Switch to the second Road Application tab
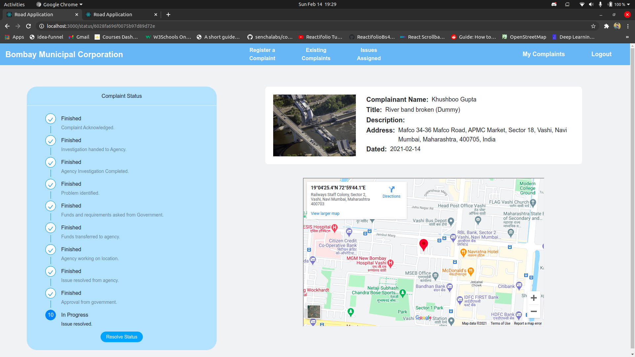Image resolution: width=635 pixels, height=357 pixels. point(112,15)
